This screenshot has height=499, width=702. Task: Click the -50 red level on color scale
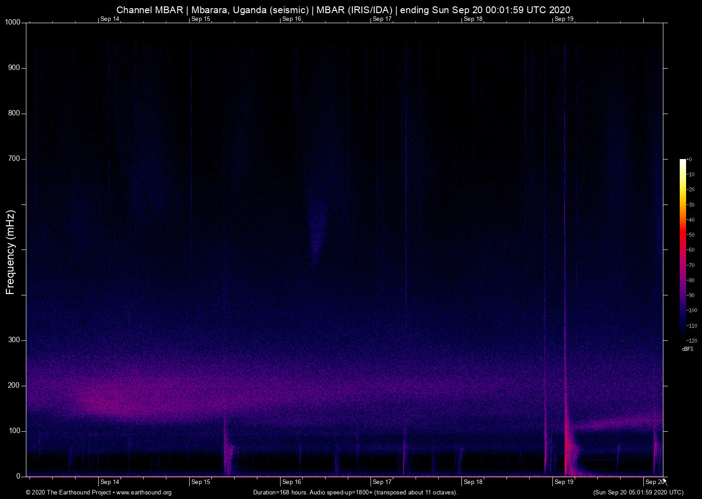[x=682, y=235]
